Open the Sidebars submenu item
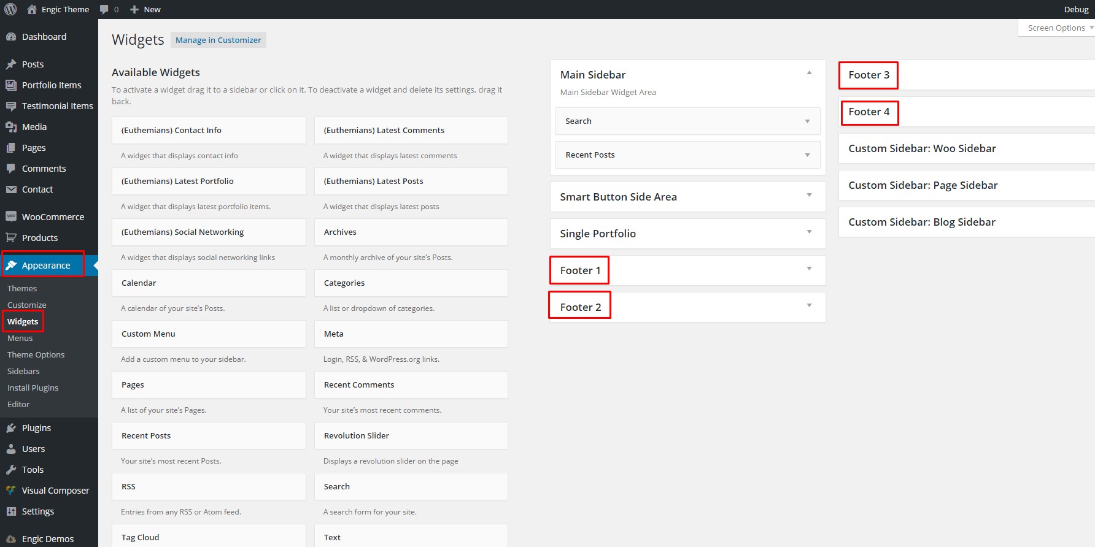Screen dimensions: 1095x547 23,371
